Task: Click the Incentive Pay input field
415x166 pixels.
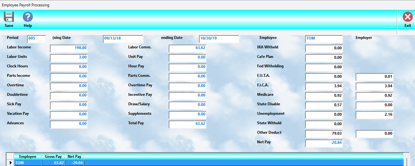Action: pyautogui.click(x=188, y=96)
